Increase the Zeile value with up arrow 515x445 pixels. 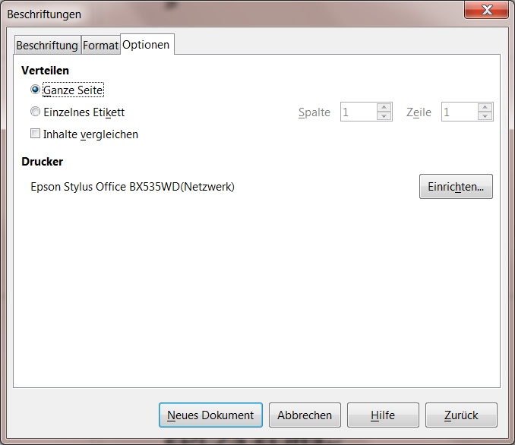(485, 107)
